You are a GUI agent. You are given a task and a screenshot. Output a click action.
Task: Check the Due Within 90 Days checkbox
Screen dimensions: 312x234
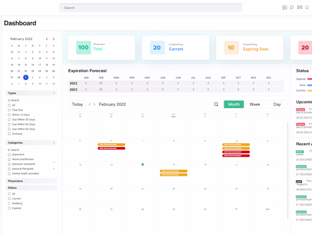coord(9,129)
